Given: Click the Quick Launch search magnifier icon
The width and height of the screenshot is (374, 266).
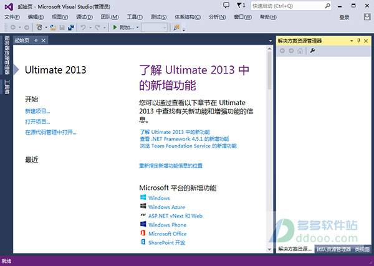Looking at the screenshot, I should pos(328,6).
